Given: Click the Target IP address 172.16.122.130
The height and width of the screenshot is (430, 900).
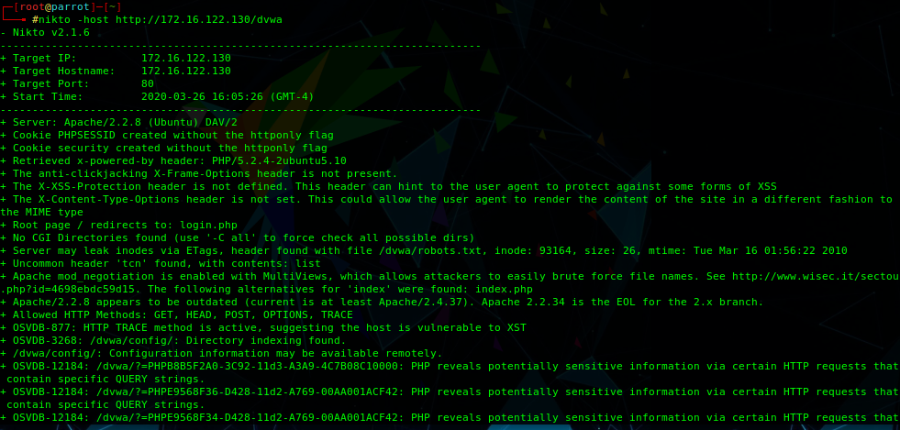Looking at the screenshot, I should point(186,58).
